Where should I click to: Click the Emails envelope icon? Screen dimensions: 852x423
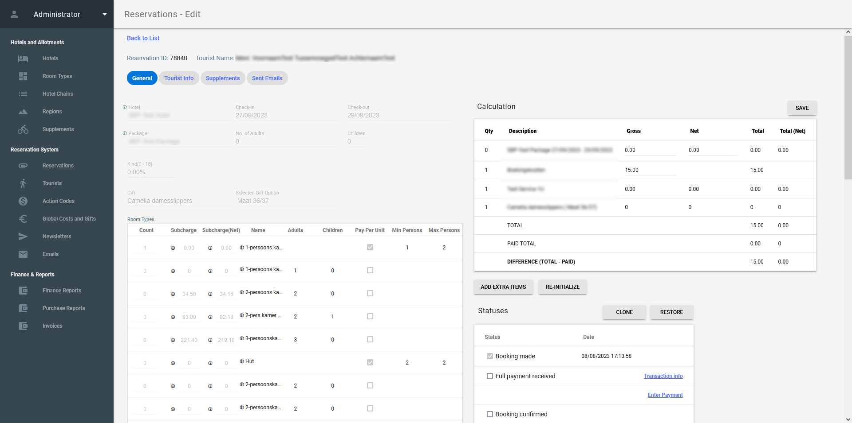click(x=23, y=254)
